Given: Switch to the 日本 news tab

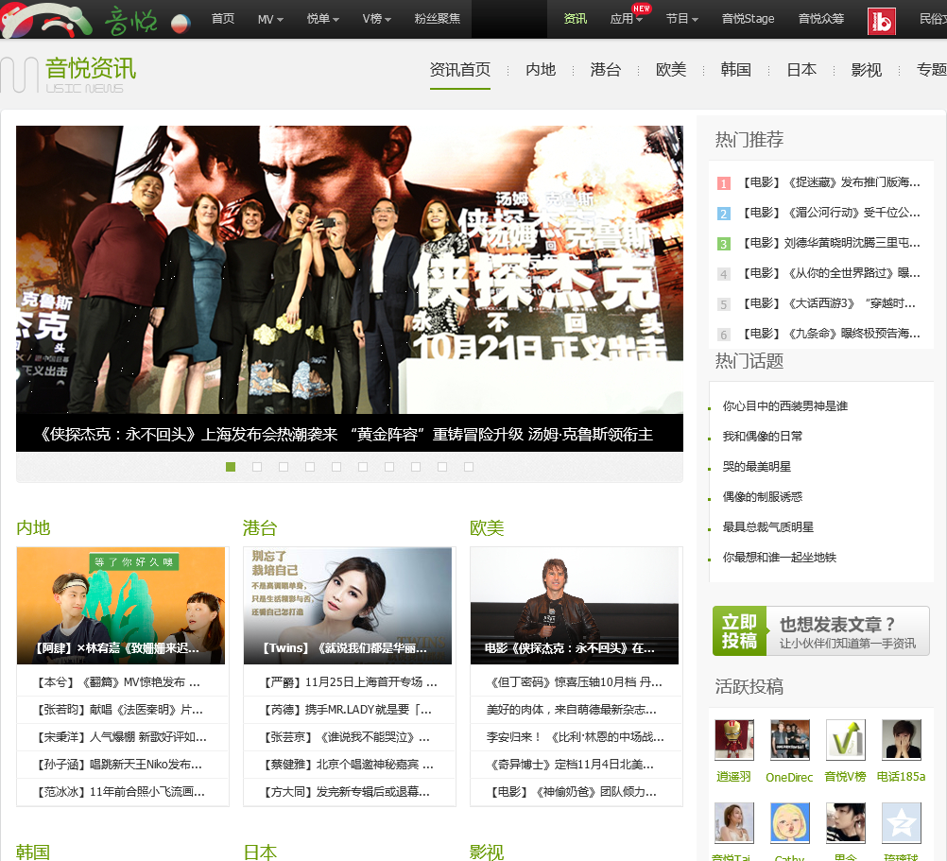Looking at the screenshot, I should click(801, 70).
